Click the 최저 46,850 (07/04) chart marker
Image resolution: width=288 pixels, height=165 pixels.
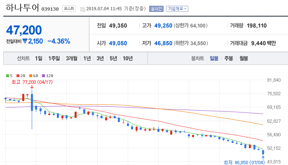point(244,163)
